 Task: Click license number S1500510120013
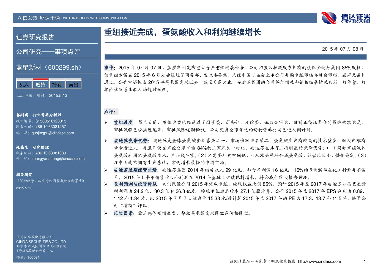pos(51,121)
